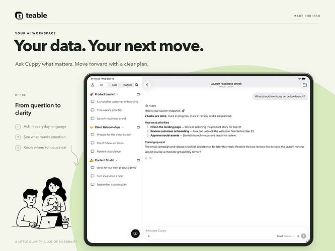Tap the battery status icon
Screen dimensions: 335x251
click(303, 79)
